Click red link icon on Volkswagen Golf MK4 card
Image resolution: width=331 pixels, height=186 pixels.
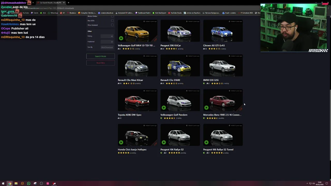pyautogui.click(x=155, y=40)
